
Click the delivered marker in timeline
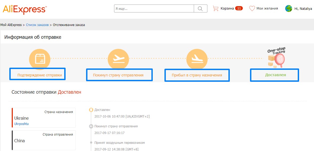tap(91, 110)
